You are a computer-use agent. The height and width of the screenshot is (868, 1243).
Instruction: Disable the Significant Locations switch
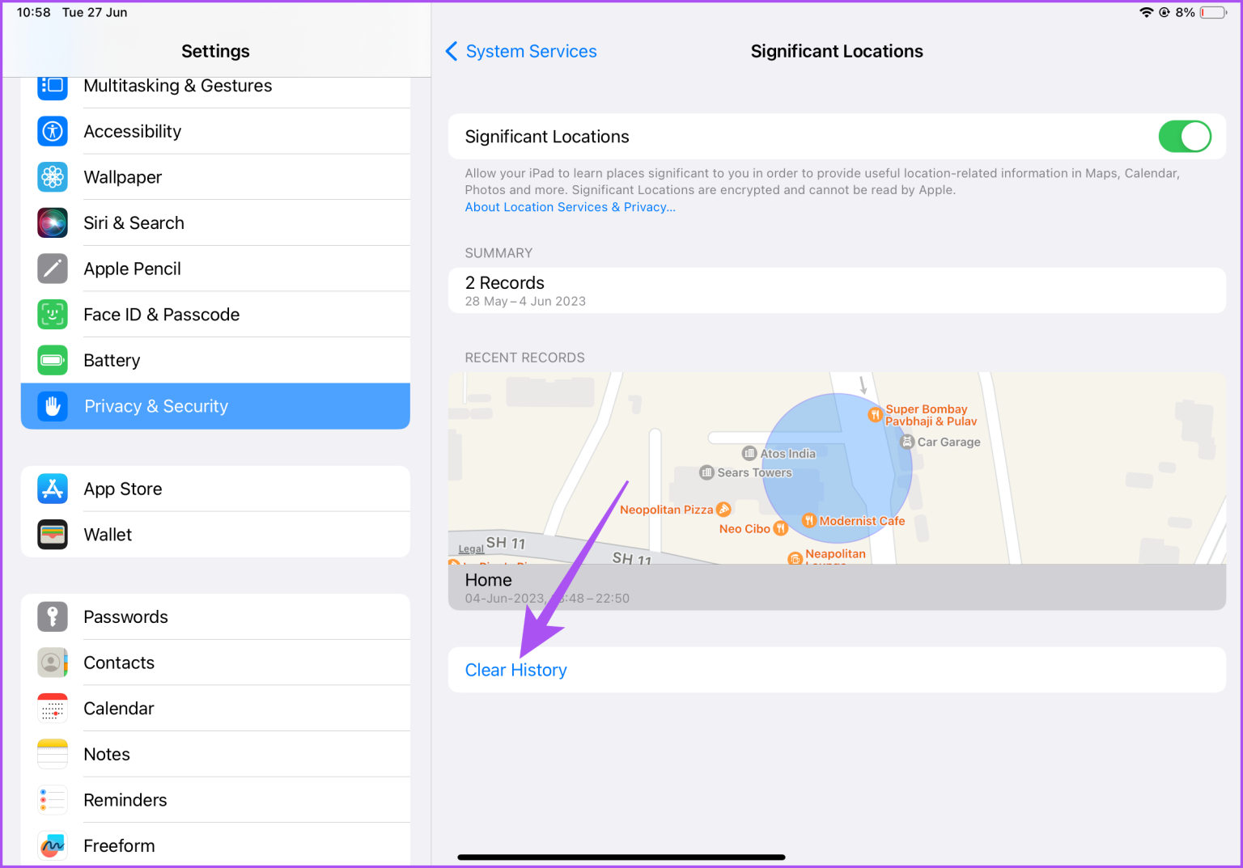(x=1185, y=137)
